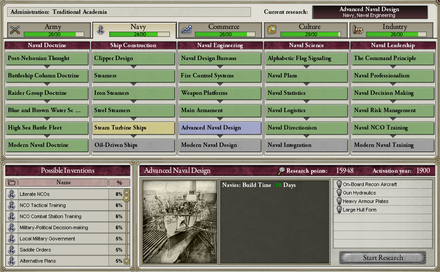Click lightbulb icon beside Gun Hydraulics

pyautogui.click(x=339, y=193)
